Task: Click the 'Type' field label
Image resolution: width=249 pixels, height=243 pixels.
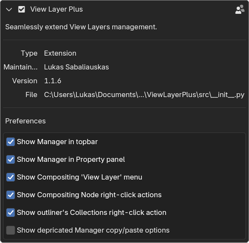Action: [29, 54]
